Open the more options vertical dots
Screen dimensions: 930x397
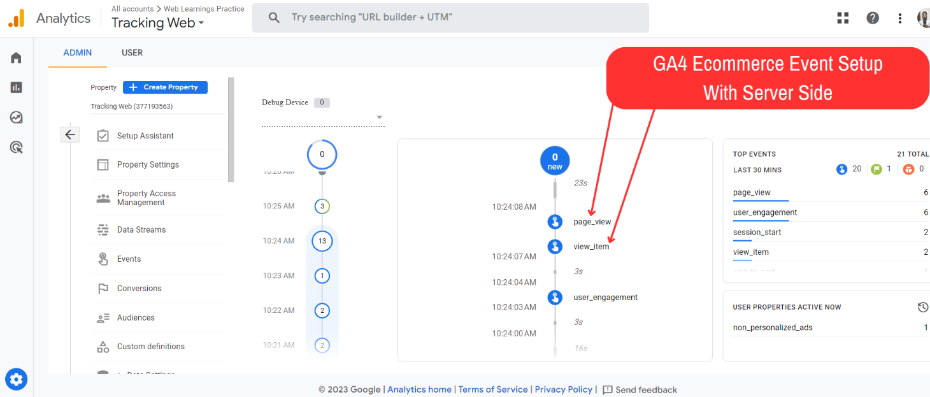click(900, 18)
